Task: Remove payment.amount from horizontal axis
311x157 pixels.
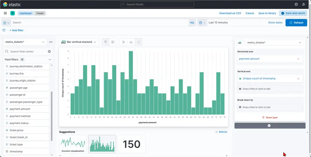Action: click(x=298, y=59)
